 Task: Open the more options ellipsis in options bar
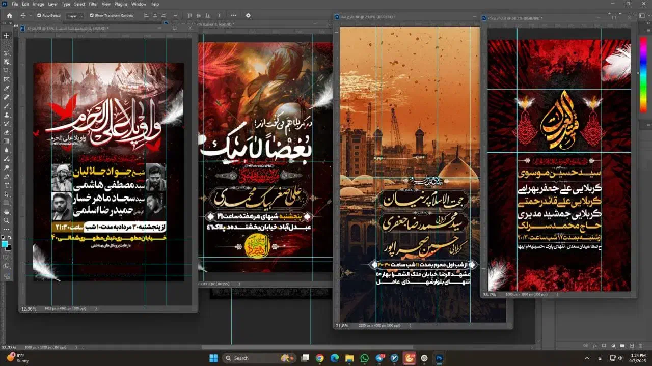(x=234, y=16)
